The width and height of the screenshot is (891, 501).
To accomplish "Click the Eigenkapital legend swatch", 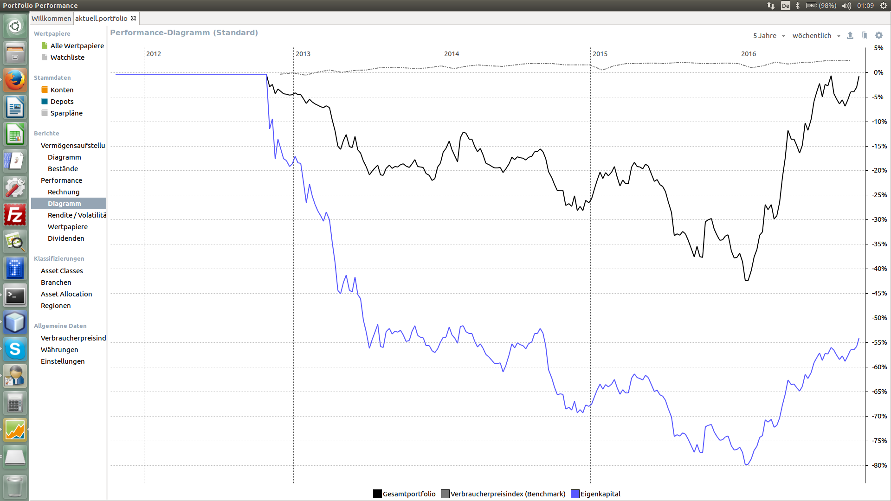I will [x=575, y=494].
